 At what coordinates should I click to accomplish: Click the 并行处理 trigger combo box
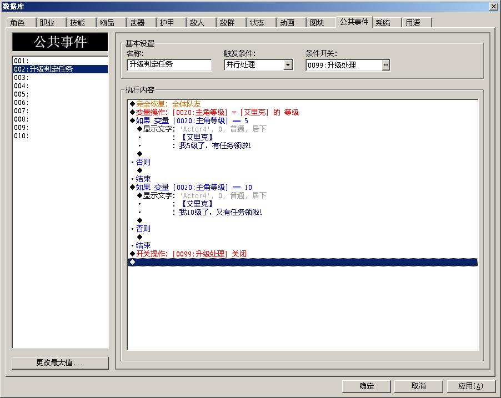pyautogui.click(x=258, y=65)
